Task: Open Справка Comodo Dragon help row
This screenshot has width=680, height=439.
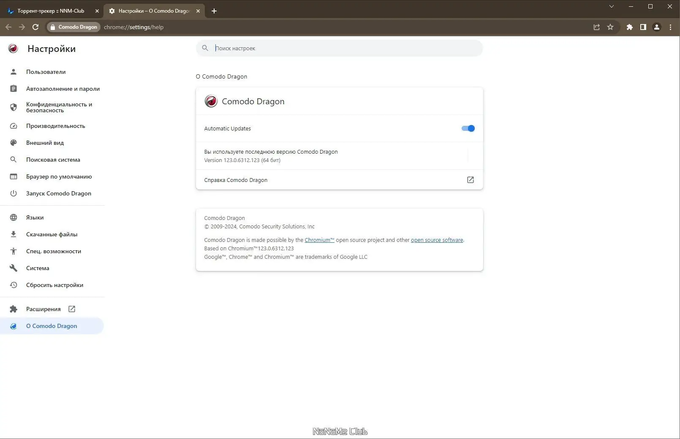Action: [339, 180]
